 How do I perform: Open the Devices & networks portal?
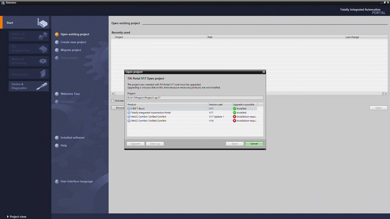(29, 36)
